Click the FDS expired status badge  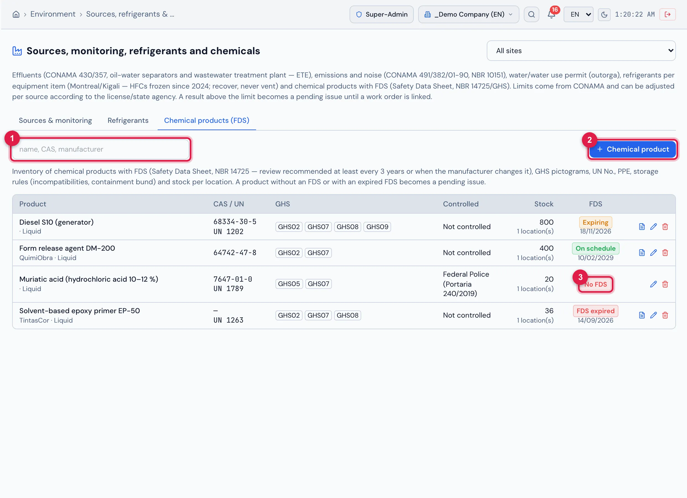pos(595,311)
